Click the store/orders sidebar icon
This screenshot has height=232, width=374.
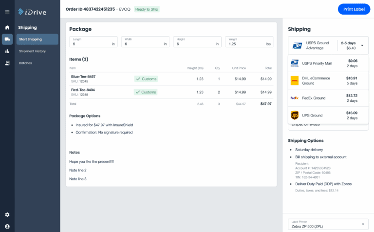pyautogui.click(x=7, y=63)
